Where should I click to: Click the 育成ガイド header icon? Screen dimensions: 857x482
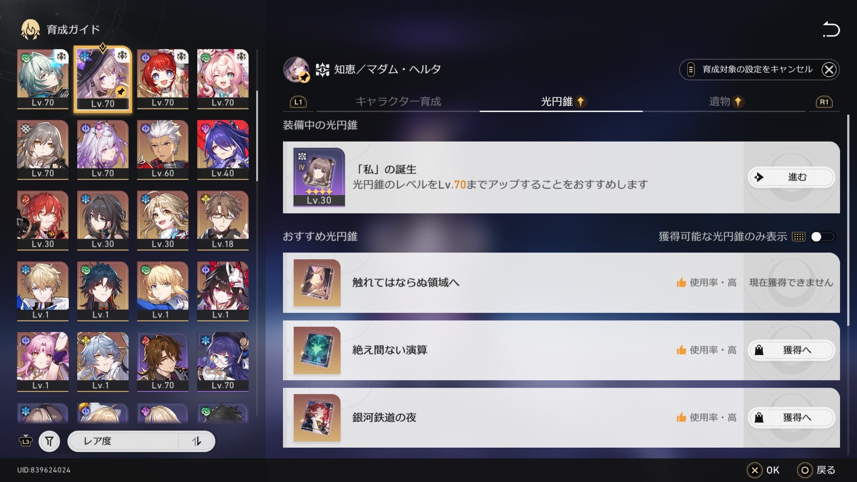(30, 30)
